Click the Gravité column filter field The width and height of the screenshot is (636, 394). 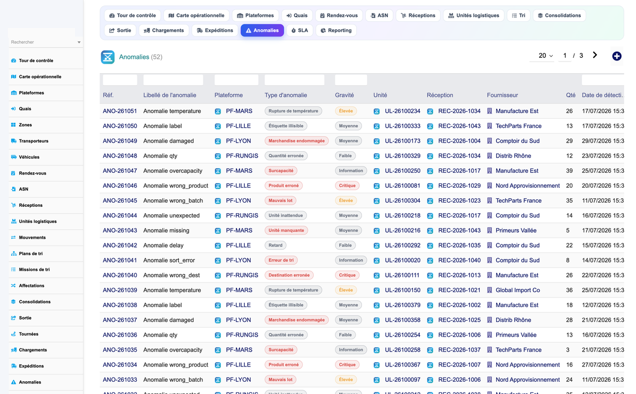[x=351, y=80]
